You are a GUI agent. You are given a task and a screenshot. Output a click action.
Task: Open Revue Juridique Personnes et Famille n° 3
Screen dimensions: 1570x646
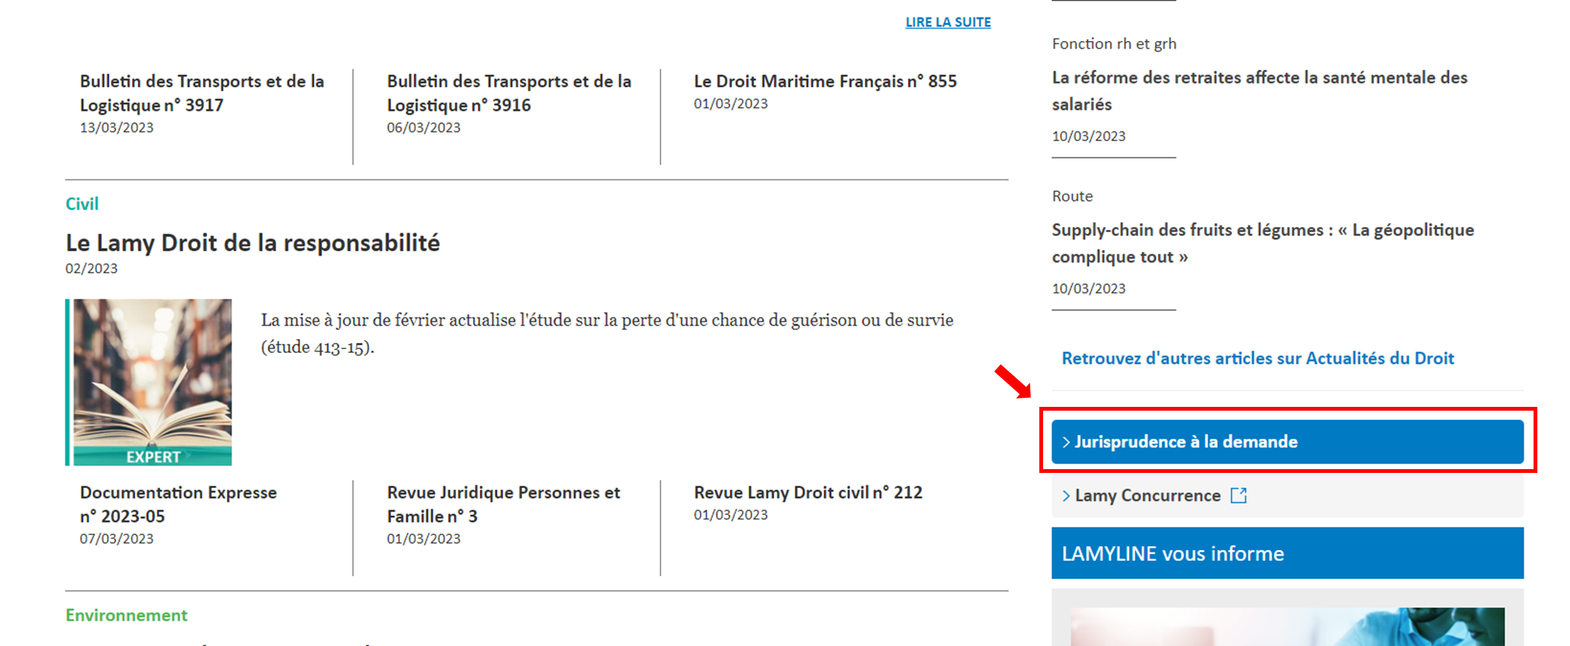(503, 504)
